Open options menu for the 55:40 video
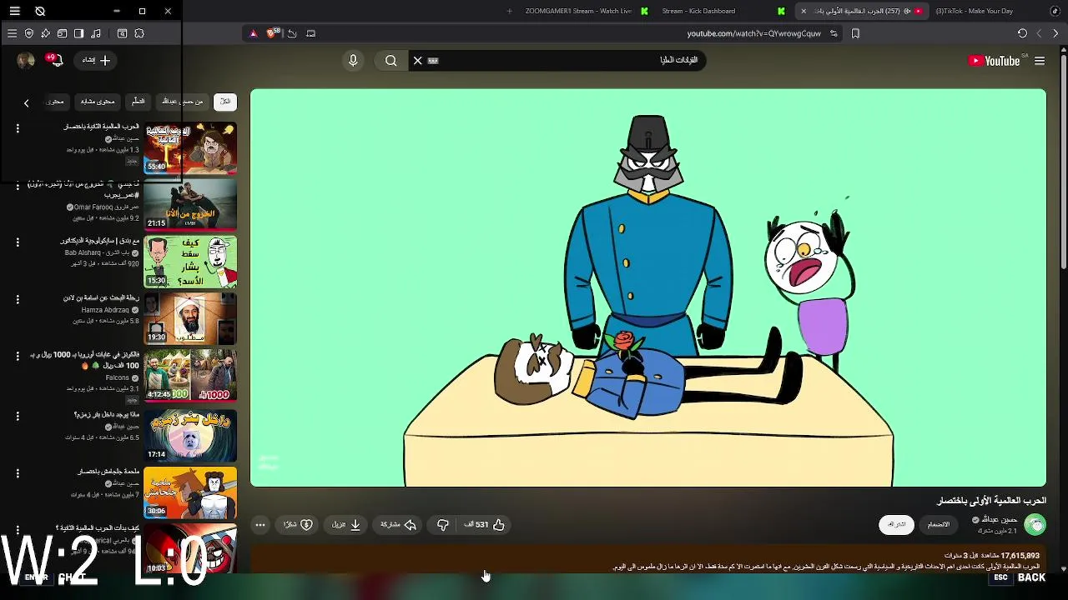This screenshot has width=1068, height=600. [18, 128]
